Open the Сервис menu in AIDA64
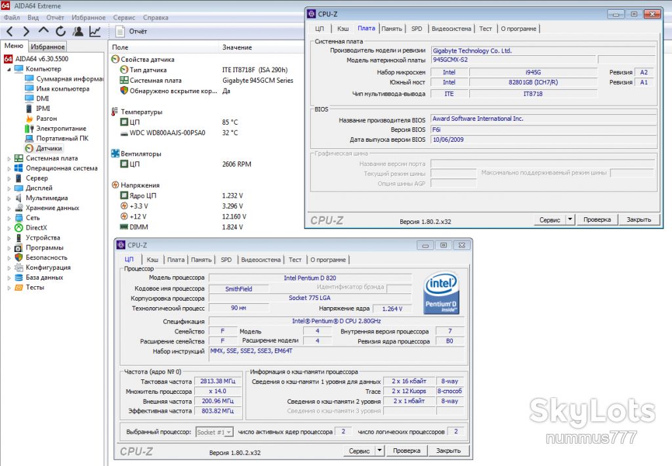Viewport: 672px width, 466px height. click(x=124, y=18)
